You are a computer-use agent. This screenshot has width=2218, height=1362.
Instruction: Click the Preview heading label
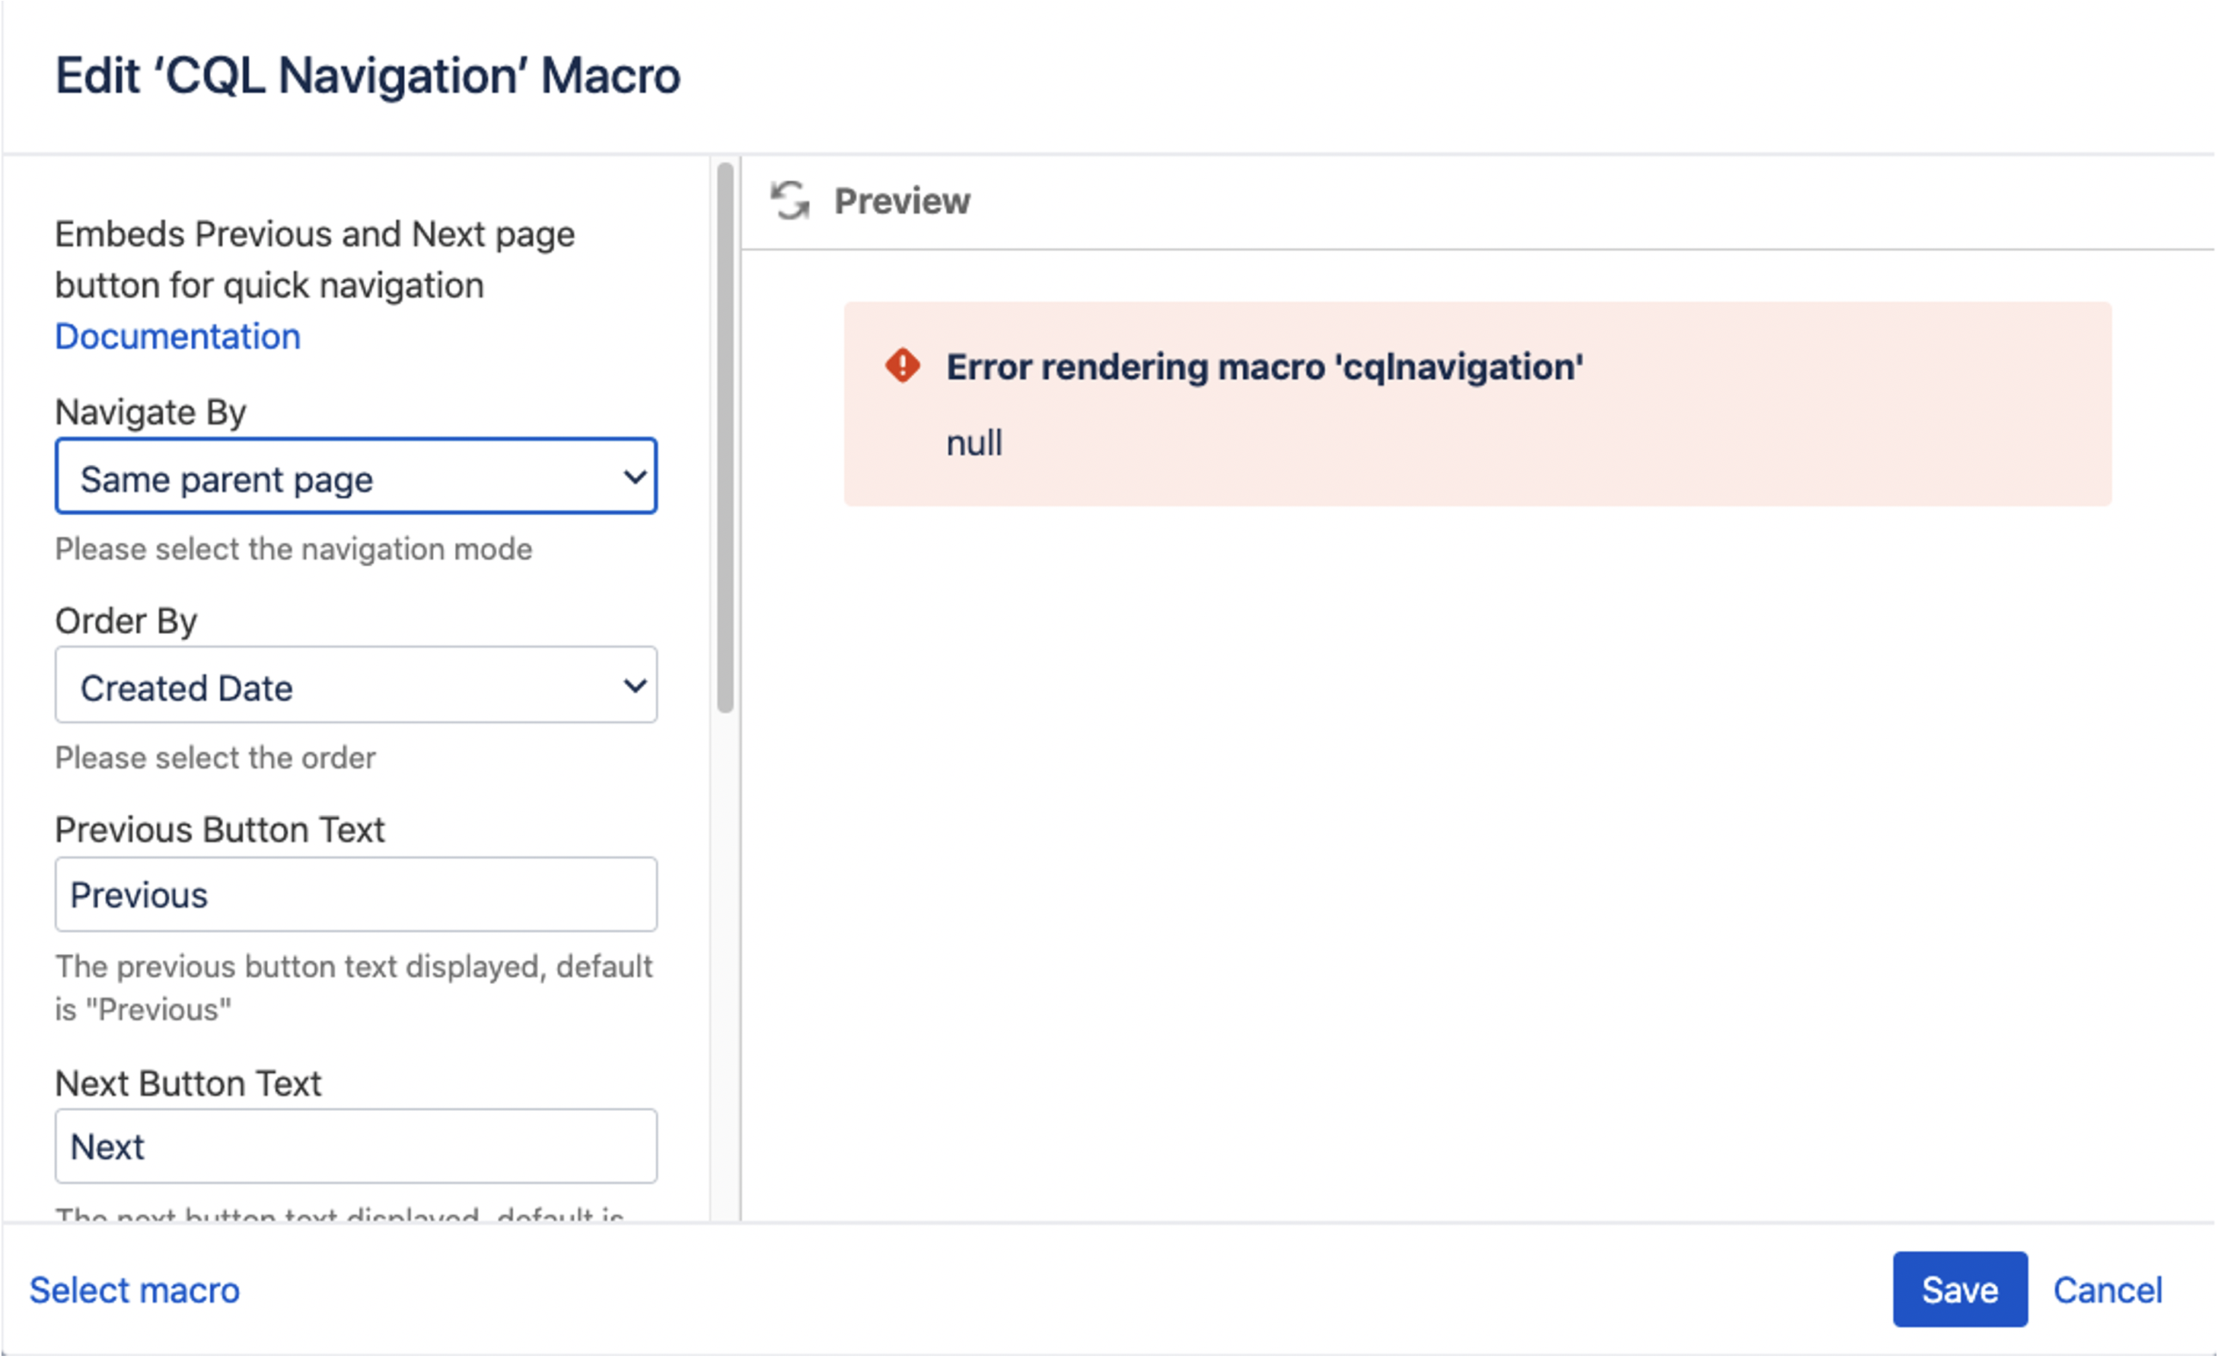[x=902, y=201]
